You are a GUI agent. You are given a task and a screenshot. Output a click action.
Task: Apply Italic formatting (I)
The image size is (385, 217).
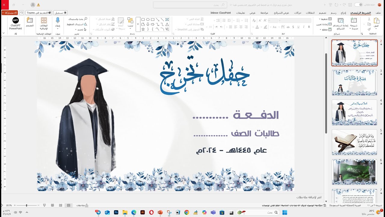click(x=303, y=27)
